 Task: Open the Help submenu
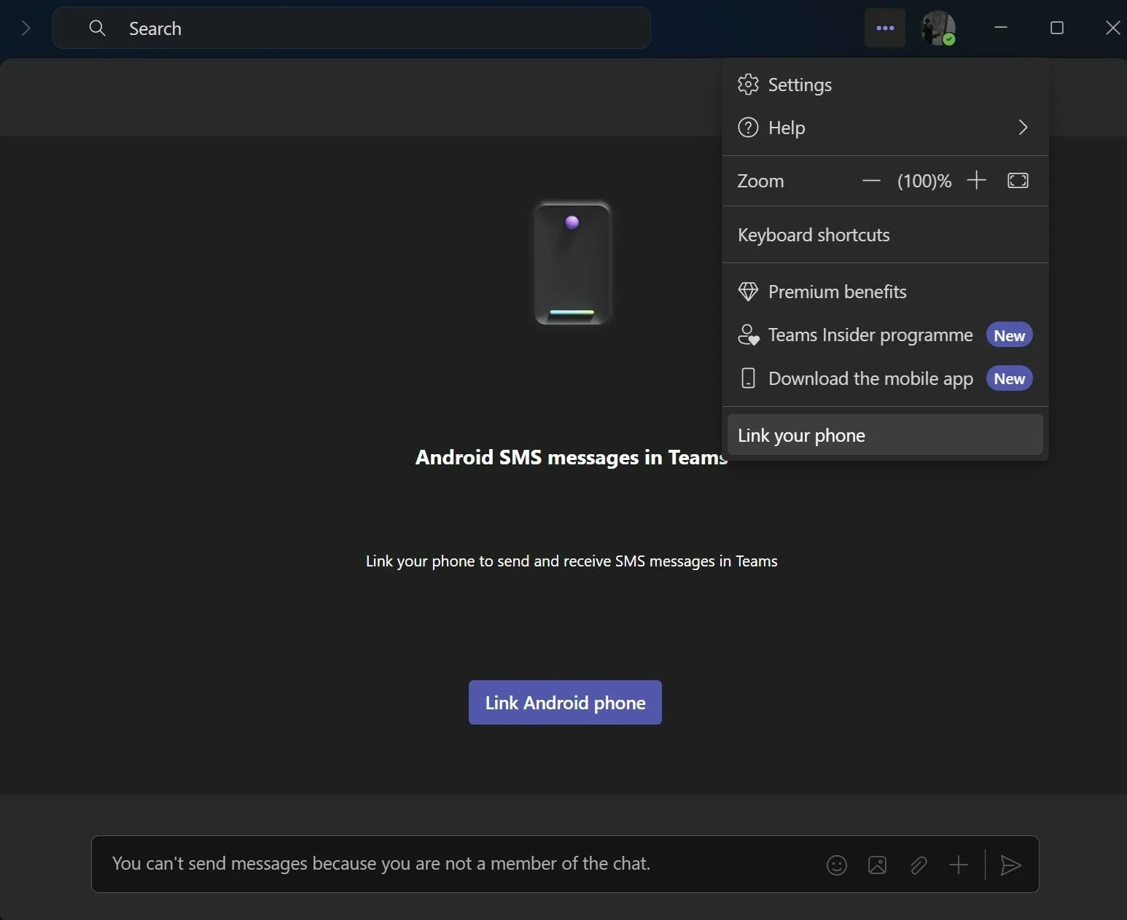click(885, 128)
